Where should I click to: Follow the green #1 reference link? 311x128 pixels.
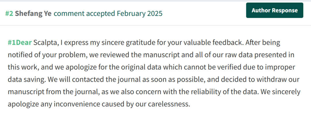[12, 42]
